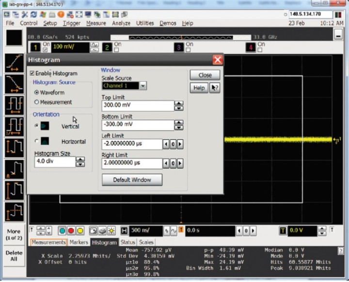349x282 pixels.
Task: Toggle the Enable Histogram checkbox
Action: 32,73
